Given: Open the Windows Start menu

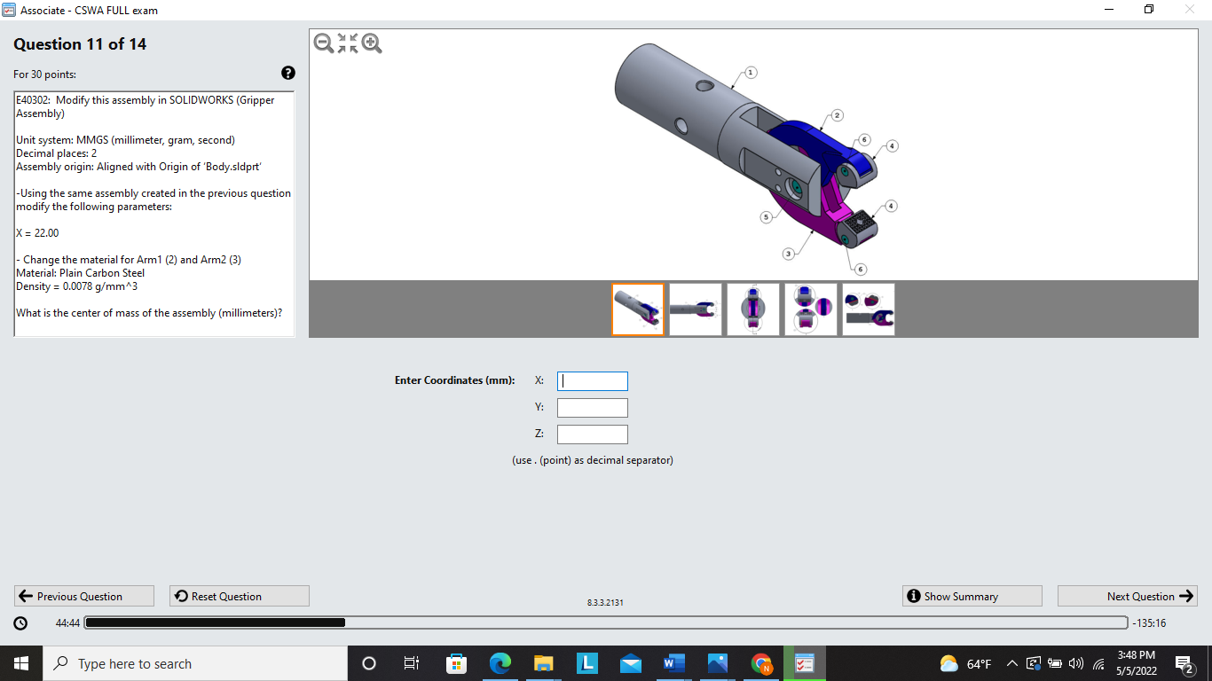Looking at the screenshot, I should pos(21,663).
